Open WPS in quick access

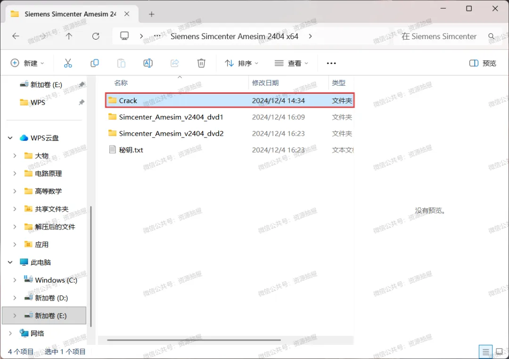(x=38, y=102)
